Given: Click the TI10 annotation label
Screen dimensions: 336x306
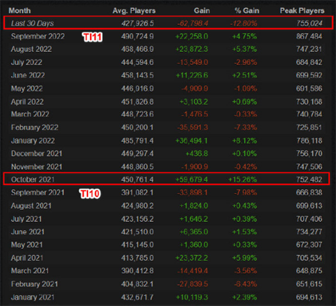Looking at the screenshot, I should pyautogui.click(x=90, y=194).
